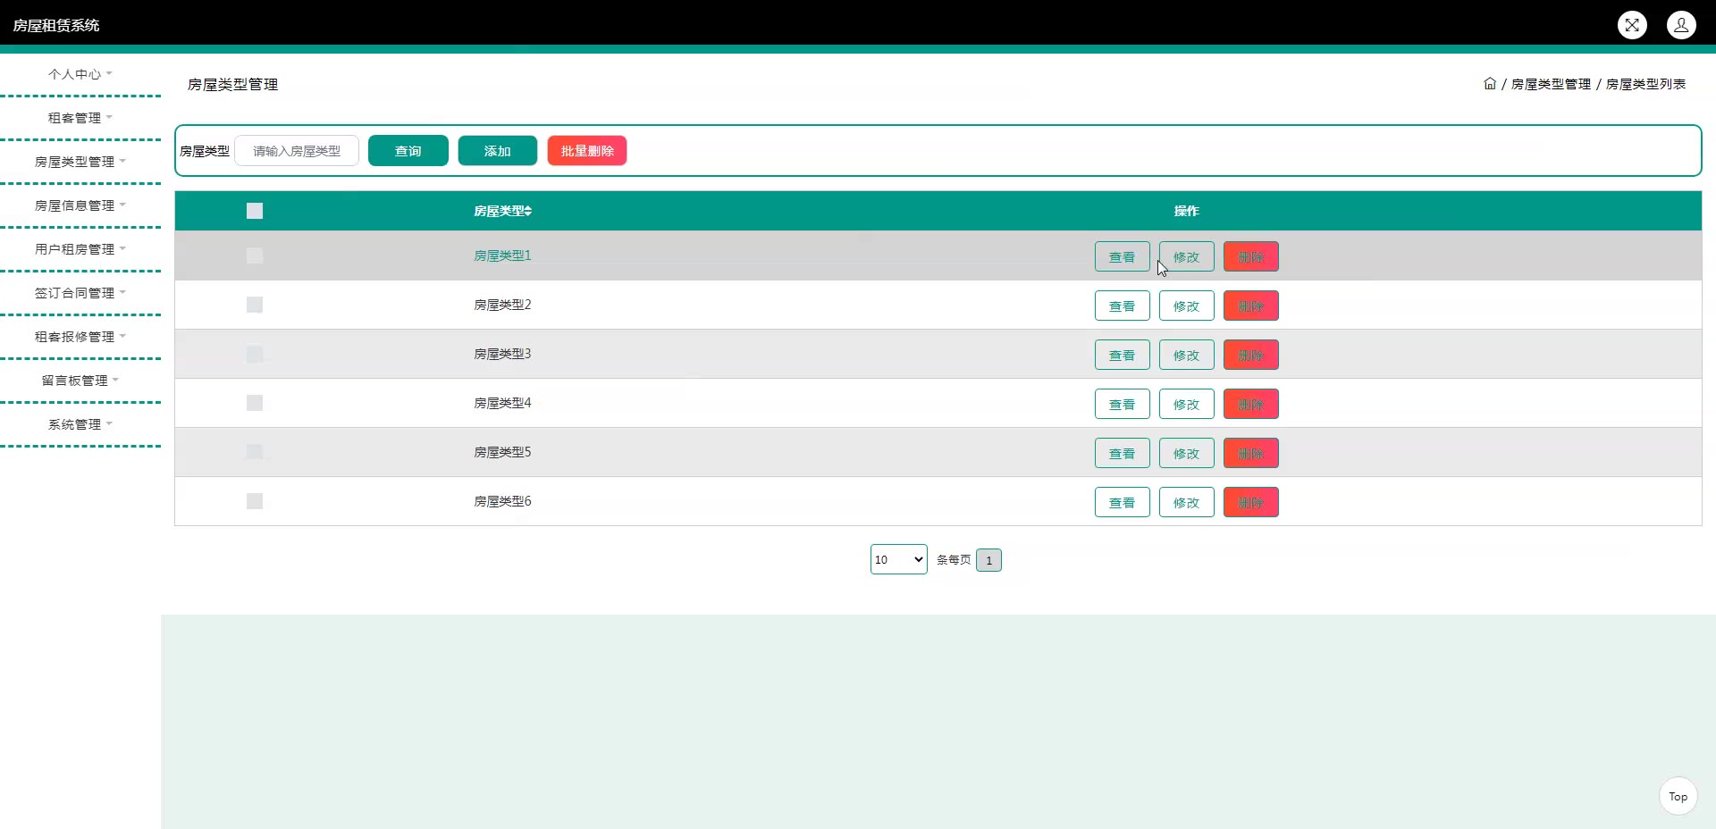Delete 房屋类型1 using 删除 button
This screenshot has height=829, width=1716.
pos(1251,256)
